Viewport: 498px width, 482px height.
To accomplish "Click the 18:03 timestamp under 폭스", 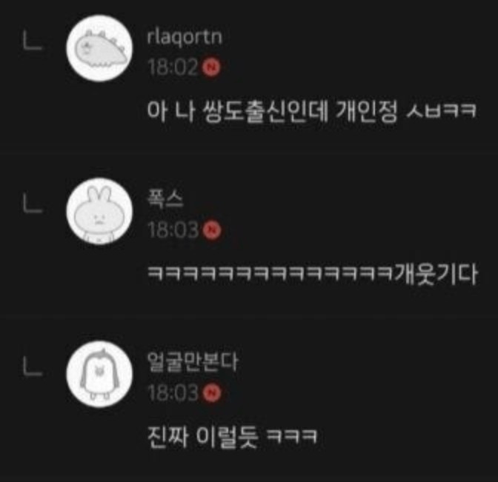I will pos(173,230).
